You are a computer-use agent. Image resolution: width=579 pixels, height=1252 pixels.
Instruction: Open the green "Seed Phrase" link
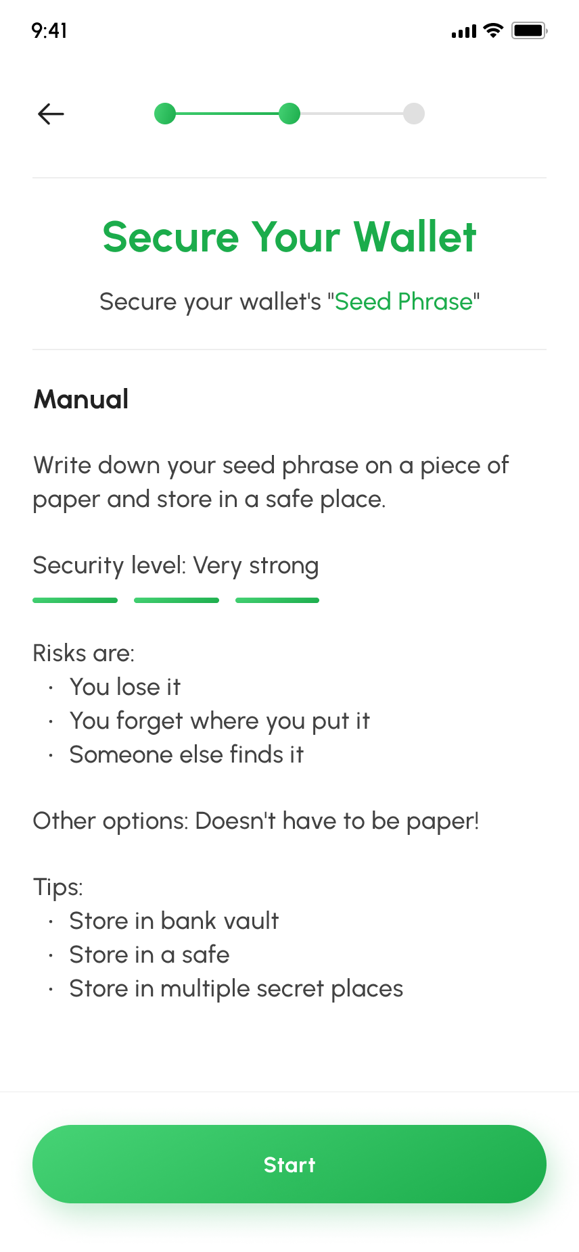click(403, 302)
